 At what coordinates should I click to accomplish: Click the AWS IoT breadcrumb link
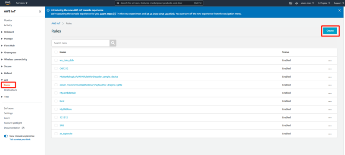(56, 23)
